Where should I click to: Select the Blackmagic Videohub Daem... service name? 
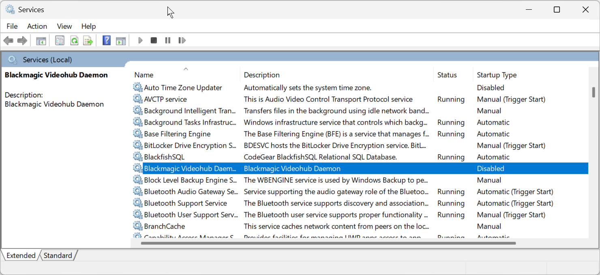[190, 168]
